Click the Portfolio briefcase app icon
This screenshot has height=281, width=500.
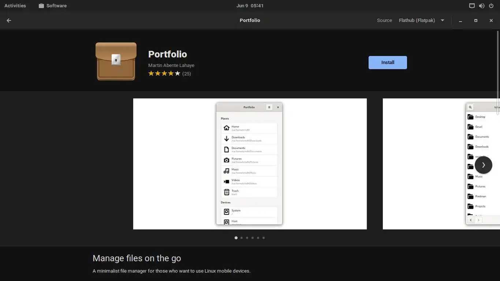pos(116,61)
